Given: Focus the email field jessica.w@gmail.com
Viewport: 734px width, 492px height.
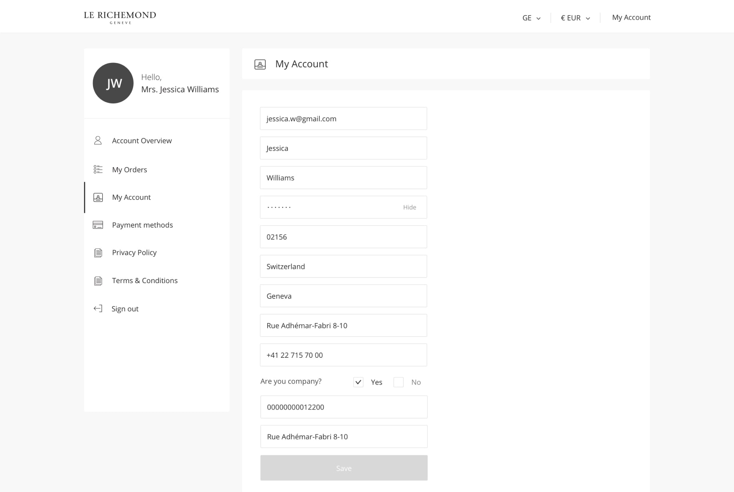Looking at the screenshot, I should [x=343, y=119].
